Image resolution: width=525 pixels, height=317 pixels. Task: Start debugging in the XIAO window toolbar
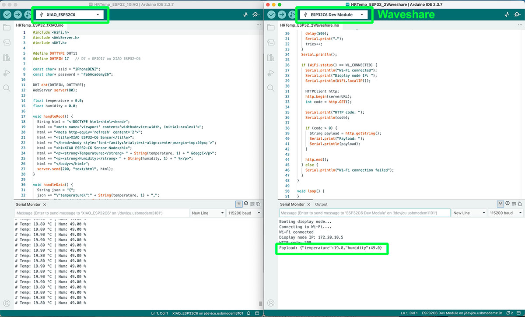pyautogui.click(x=28, y=14)
